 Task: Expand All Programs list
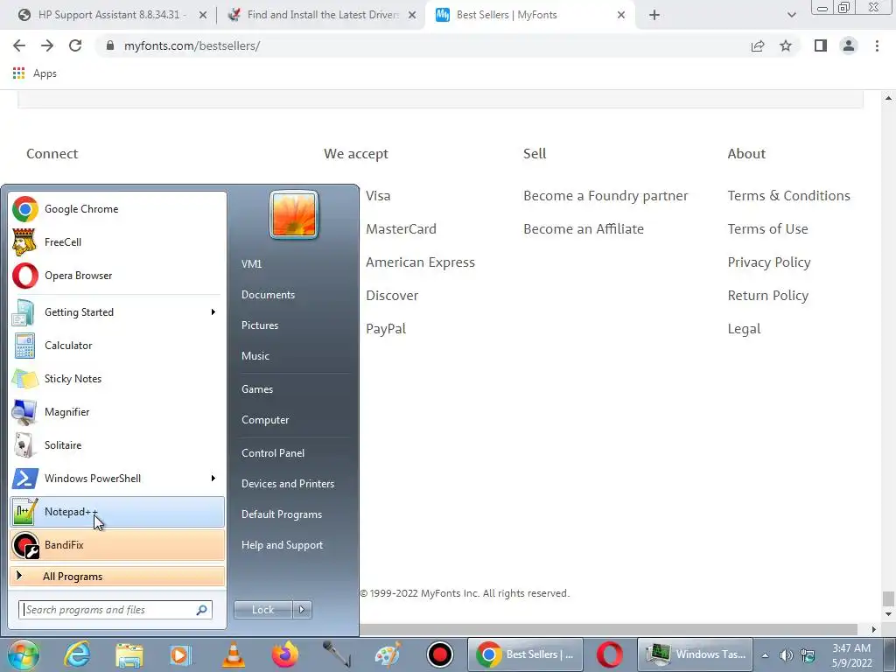click(x=117, y=577)
